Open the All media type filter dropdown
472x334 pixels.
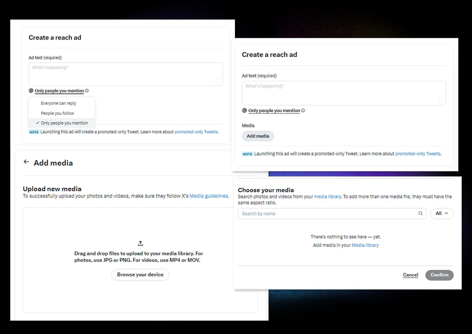pyautogui.click(x=442, y=213)
